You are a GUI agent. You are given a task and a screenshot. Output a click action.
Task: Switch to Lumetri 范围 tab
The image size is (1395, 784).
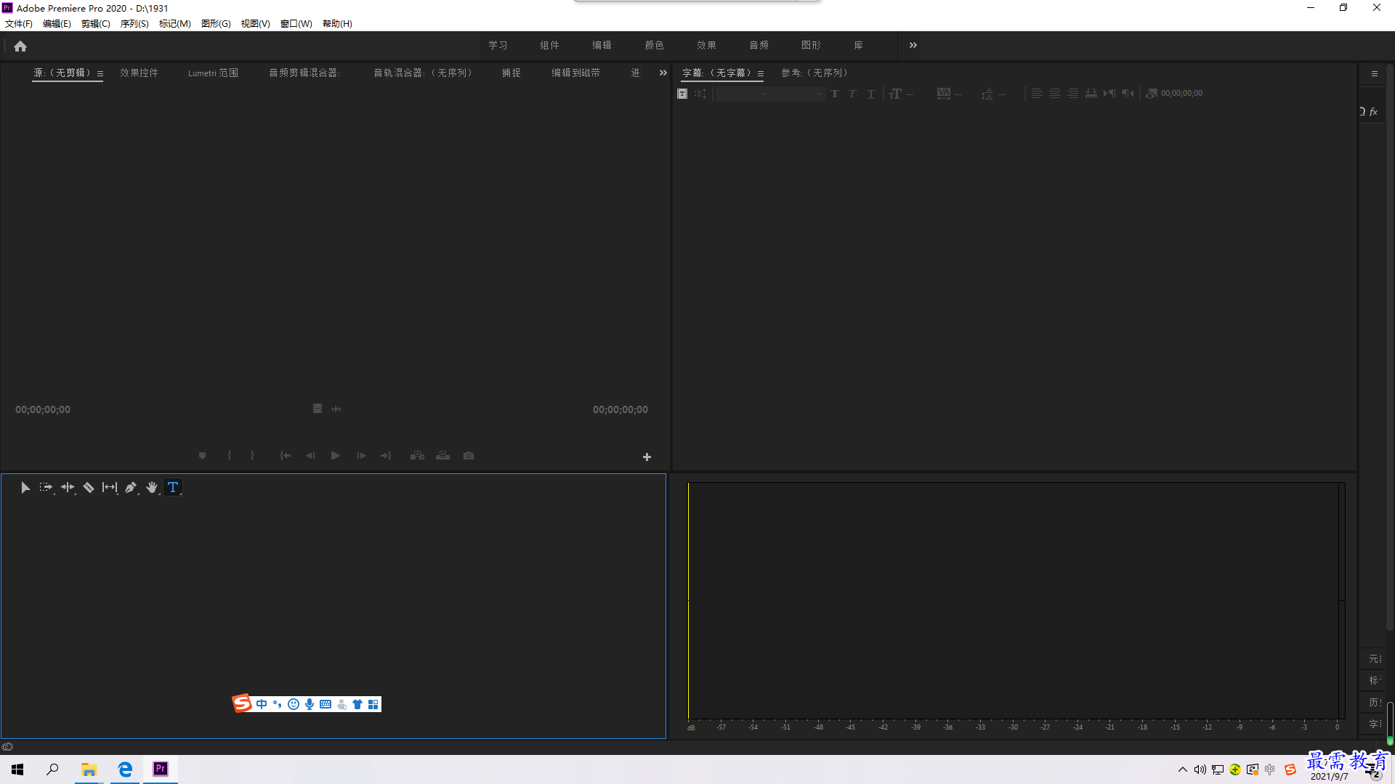[x=213, y=73]
